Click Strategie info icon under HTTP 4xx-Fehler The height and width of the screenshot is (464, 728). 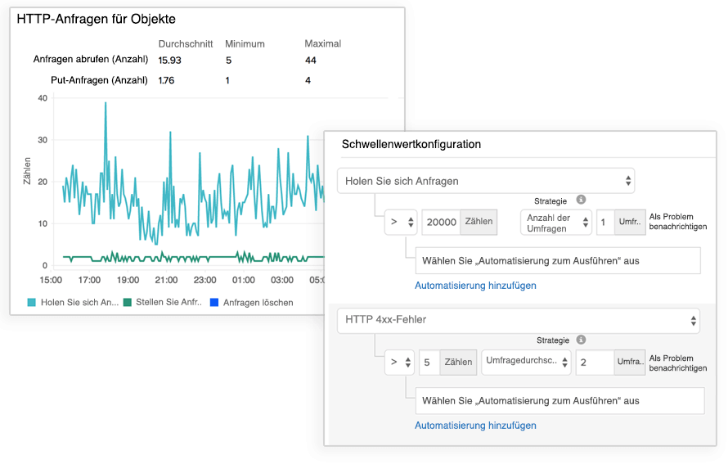(x=582, y=340)
